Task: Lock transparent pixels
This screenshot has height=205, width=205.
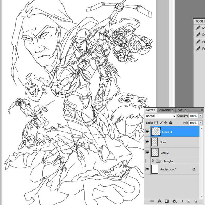Action: 156,123
